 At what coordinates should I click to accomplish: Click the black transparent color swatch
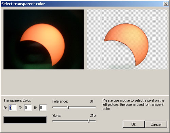tap(25, 120)
